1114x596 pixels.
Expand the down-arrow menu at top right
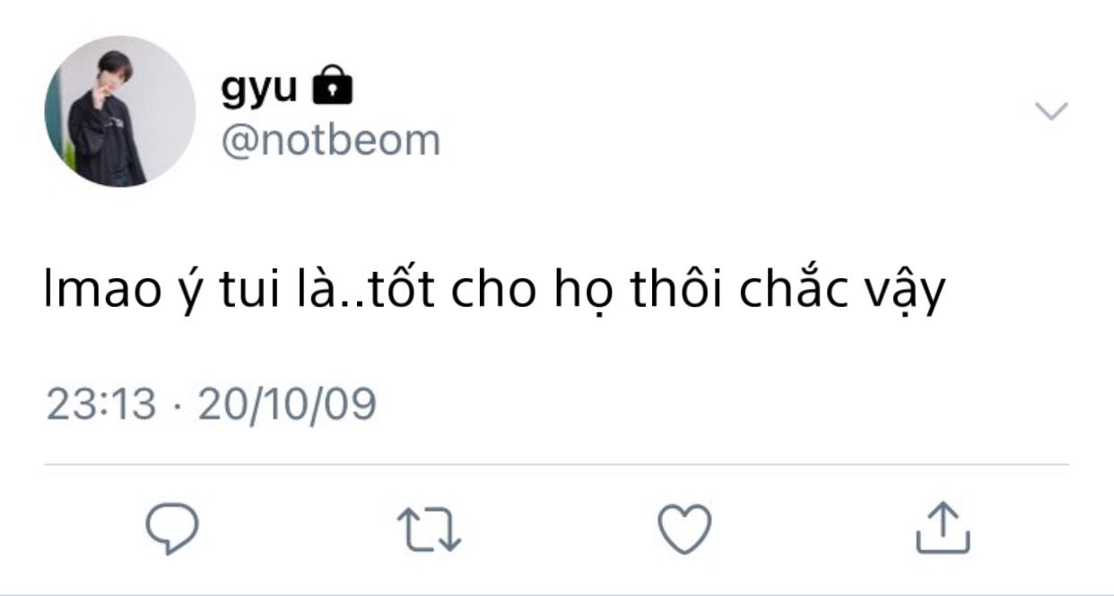pyautogui.click(x=1051, y=111)
